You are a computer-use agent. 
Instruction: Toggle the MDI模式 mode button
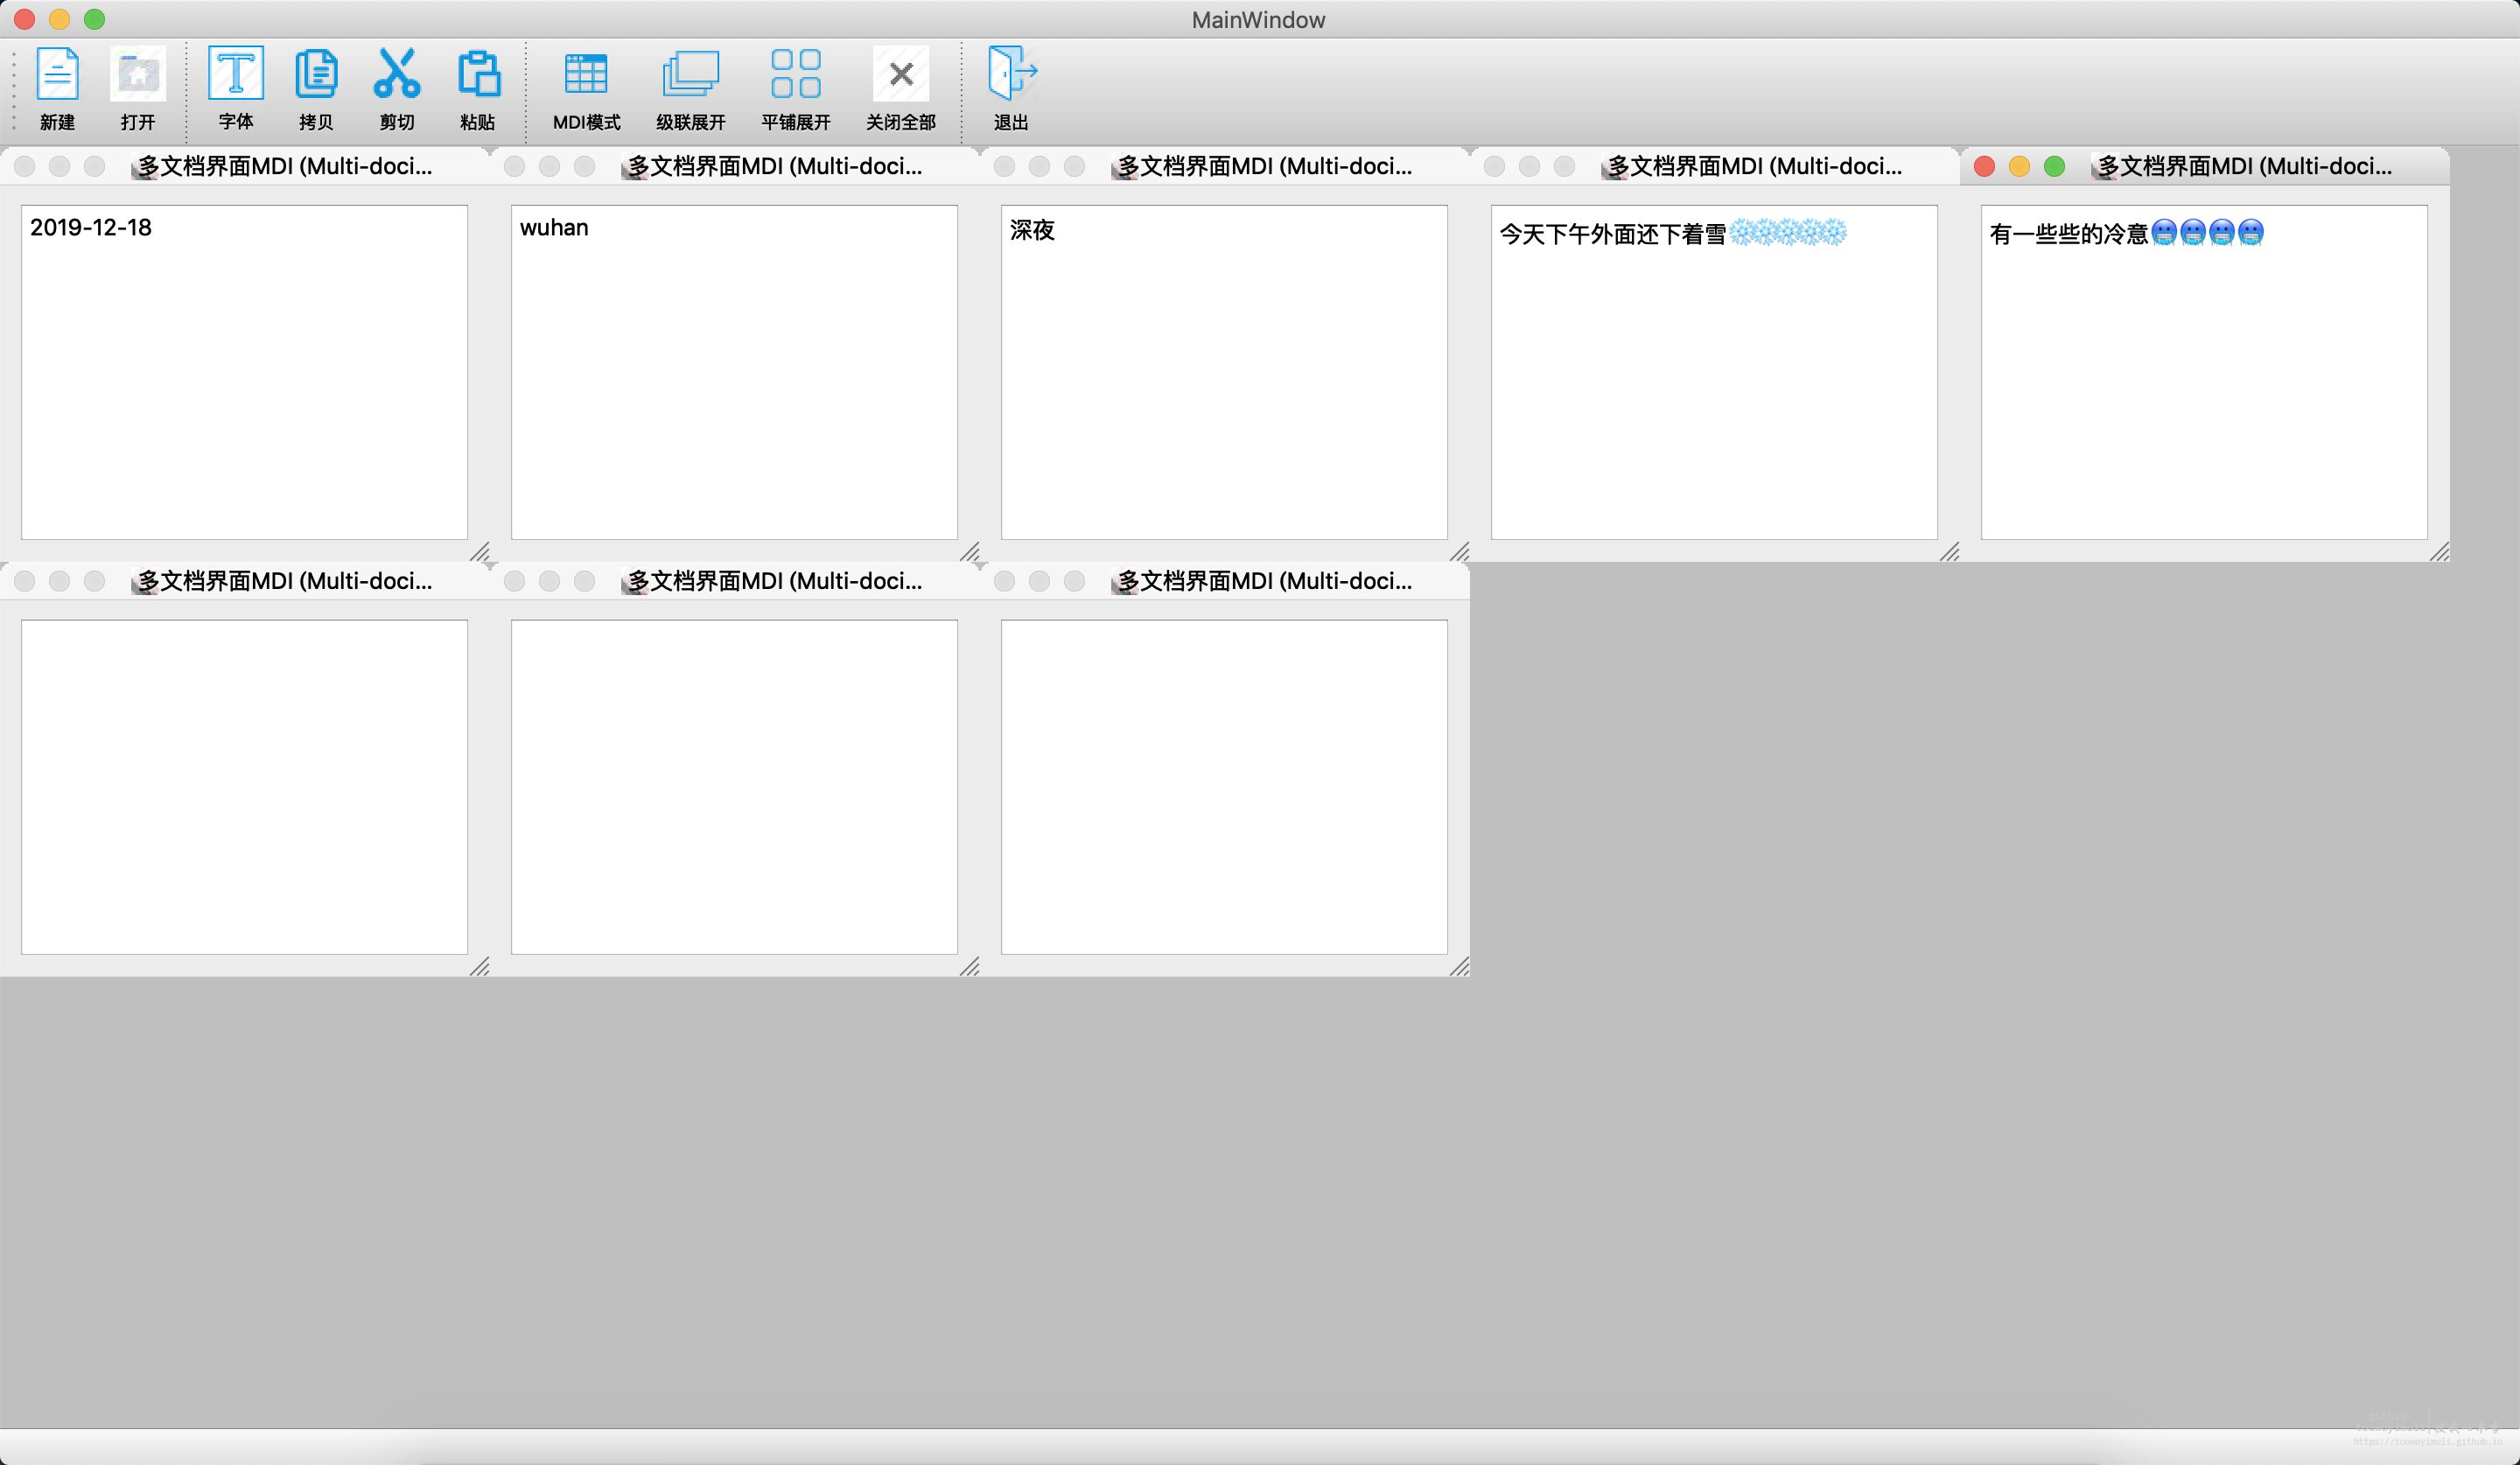tap(586, 75)
